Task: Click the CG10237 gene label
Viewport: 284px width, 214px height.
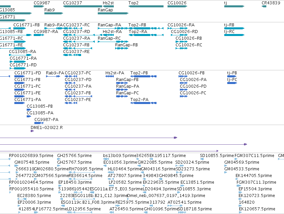Action: [72, 3]
